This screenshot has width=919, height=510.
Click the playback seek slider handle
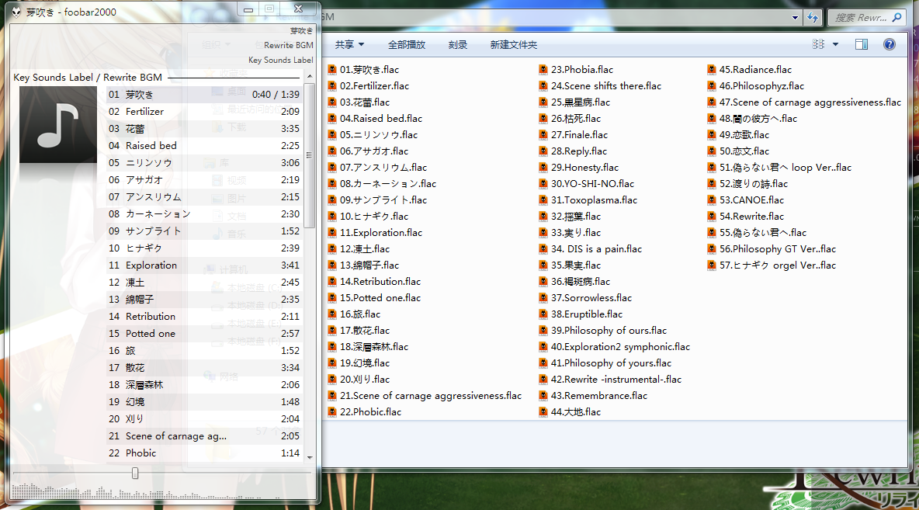135,473
